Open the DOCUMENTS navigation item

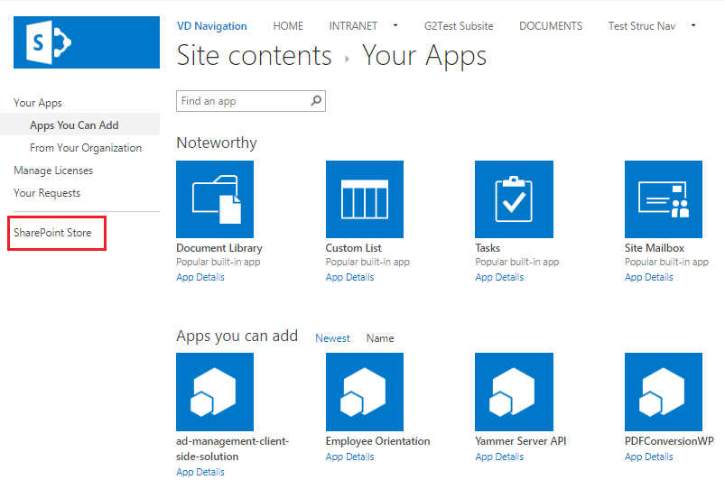pos(551,26)
